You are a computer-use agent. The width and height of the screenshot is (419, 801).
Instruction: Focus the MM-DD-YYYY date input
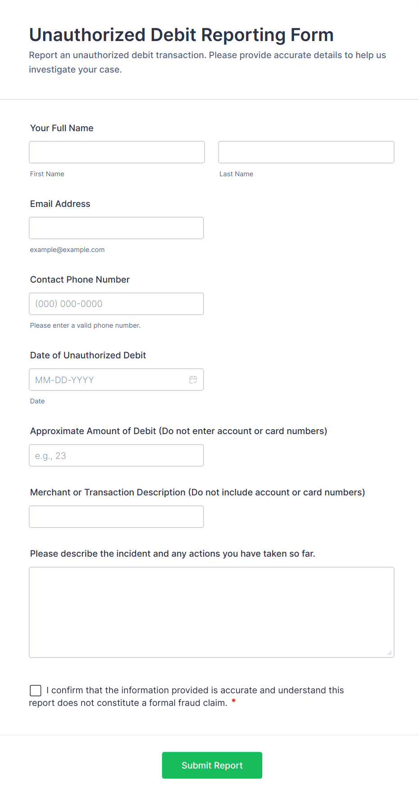click(x=108, y=380)
